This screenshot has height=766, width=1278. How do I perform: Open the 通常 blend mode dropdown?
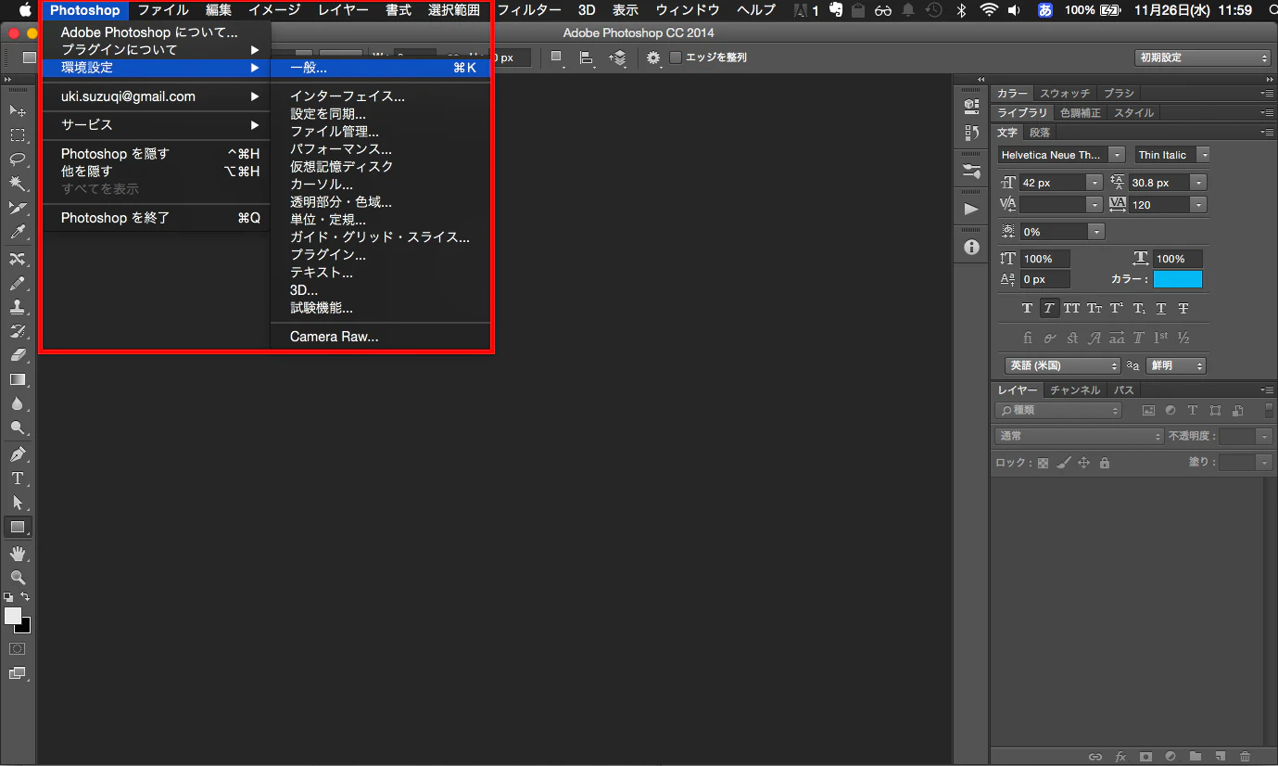[x=1080, y=436]
